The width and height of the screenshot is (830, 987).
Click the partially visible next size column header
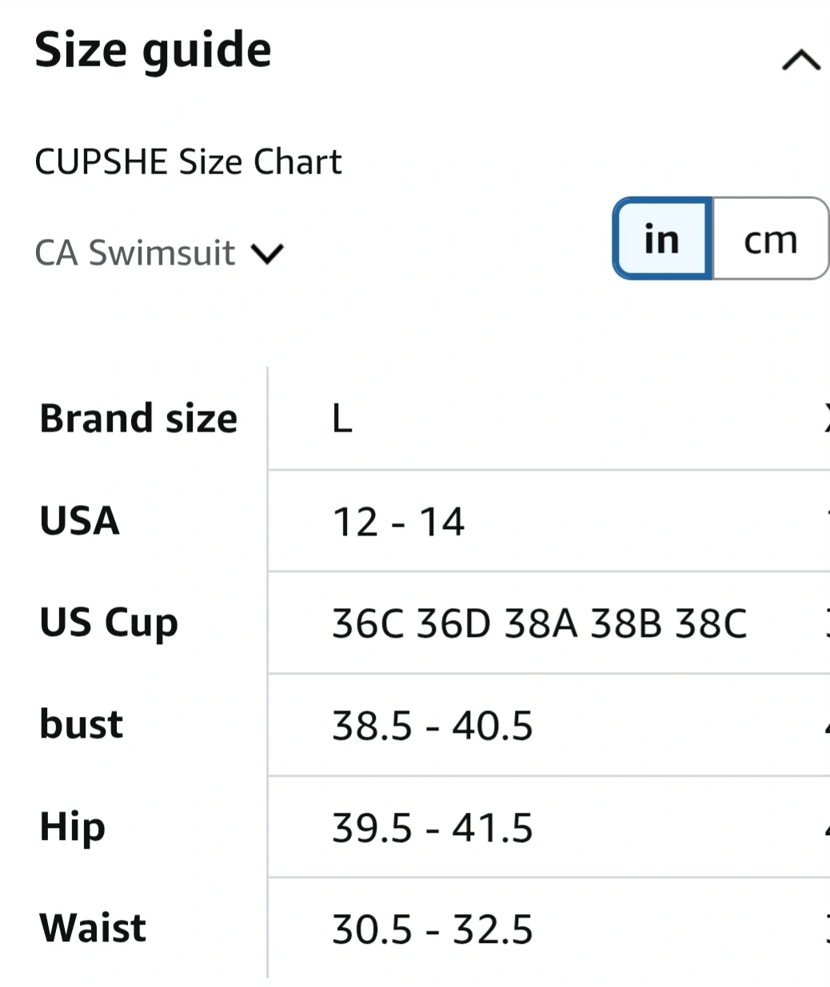click(824, 418)
